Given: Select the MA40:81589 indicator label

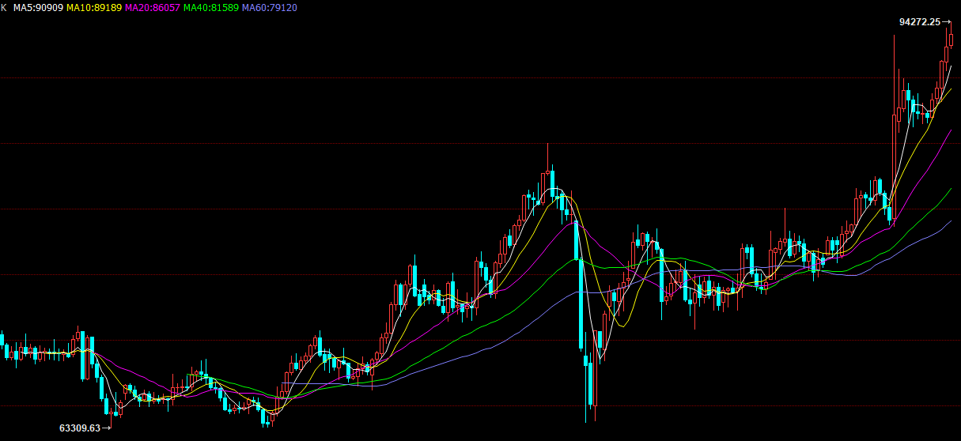Looking at the screenshot, I should pos(211,7).
